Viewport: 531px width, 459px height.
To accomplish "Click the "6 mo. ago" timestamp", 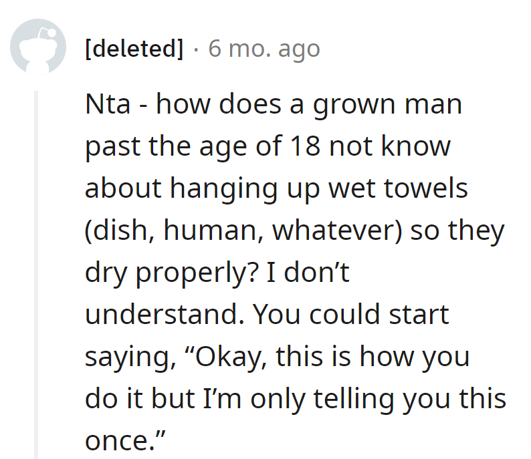I will (x=264, y=49).
